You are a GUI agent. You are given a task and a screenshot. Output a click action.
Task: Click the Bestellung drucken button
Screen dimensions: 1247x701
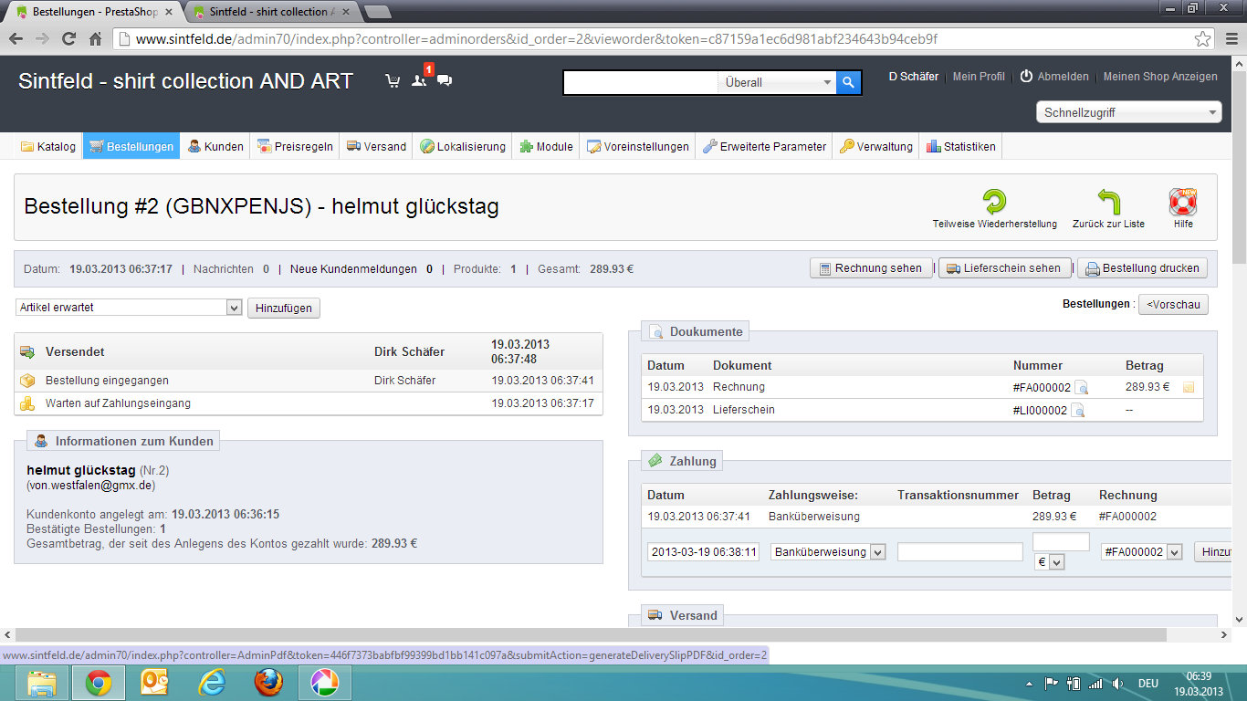coord(1143,268)
